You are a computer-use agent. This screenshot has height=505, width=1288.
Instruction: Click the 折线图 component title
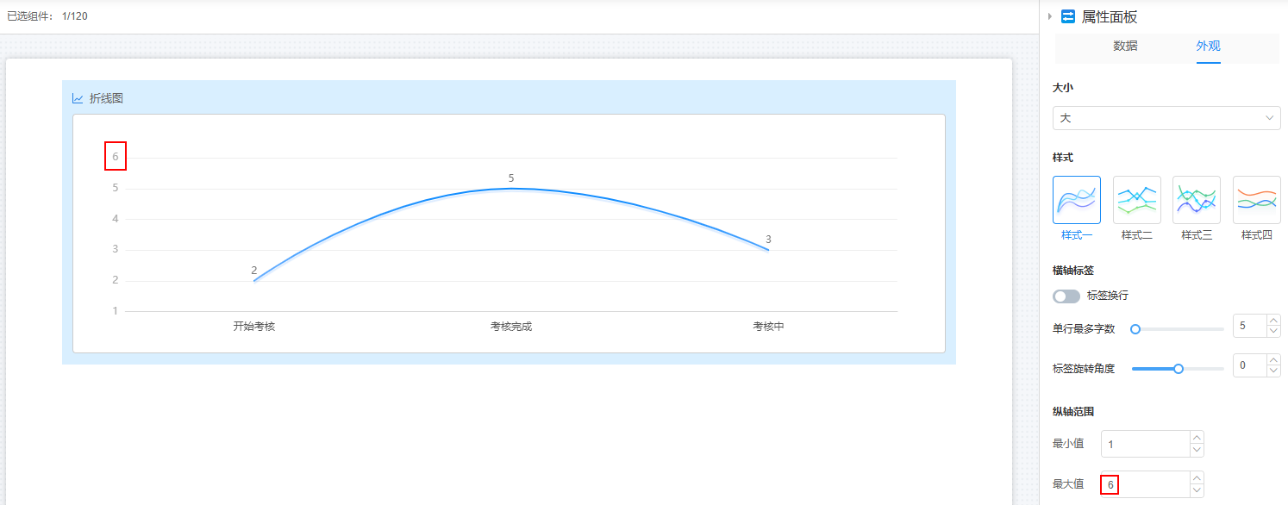click(x=106, y=98)
